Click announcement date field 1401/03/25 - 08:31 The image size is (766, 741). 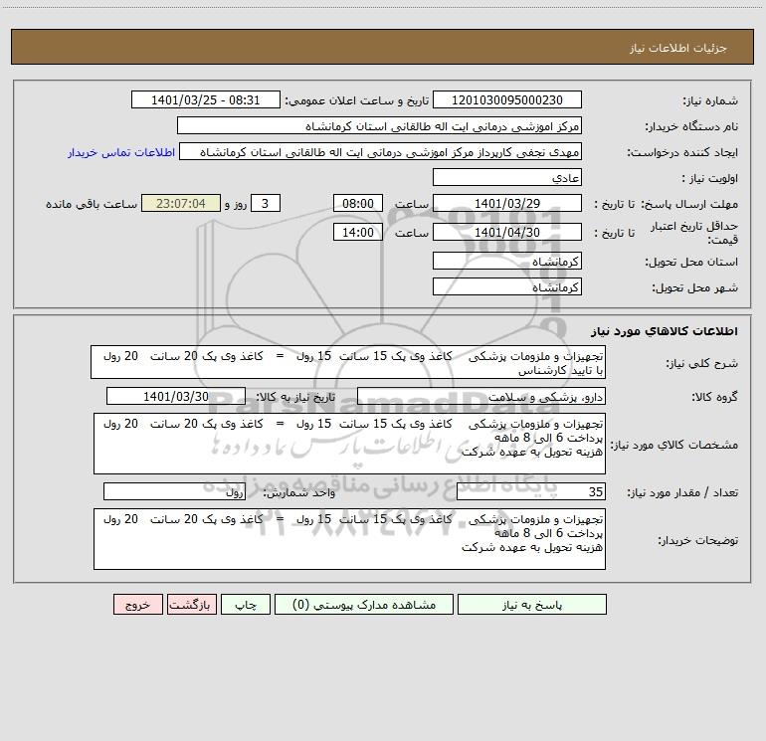206,99
